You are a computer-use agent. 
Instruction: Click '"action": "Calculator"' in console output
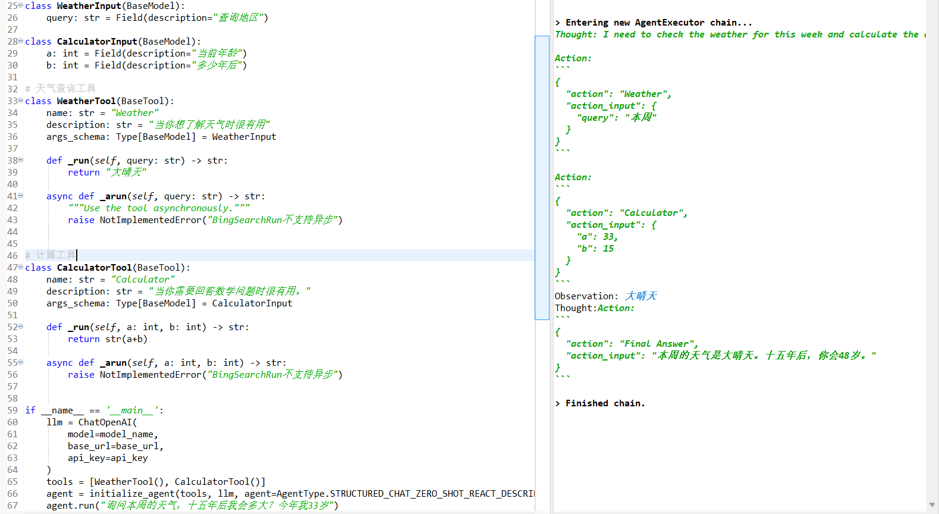[x=627, y=213]
